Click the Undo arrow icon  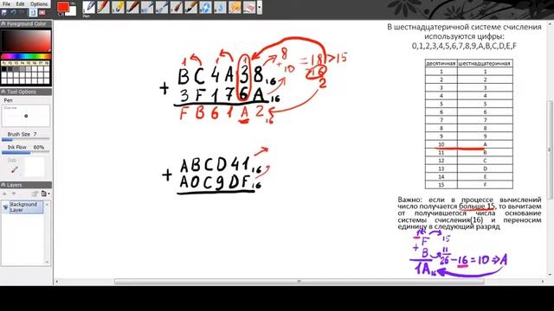point(14,13)
